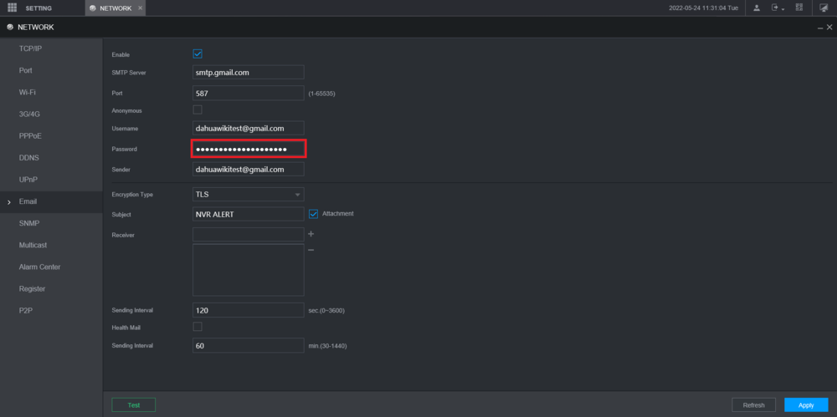Screen dimensions: 837x417
Task: Select TCP/IP in the sidebar
Action: click(x=30, y=48)
